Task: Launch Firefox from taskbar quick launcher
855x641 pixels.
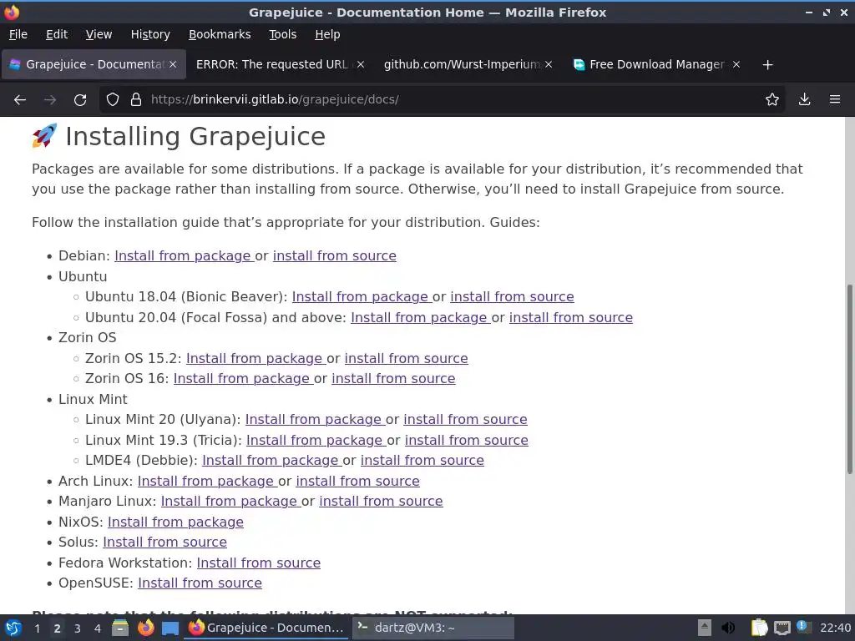Action: tap(145, 628)
